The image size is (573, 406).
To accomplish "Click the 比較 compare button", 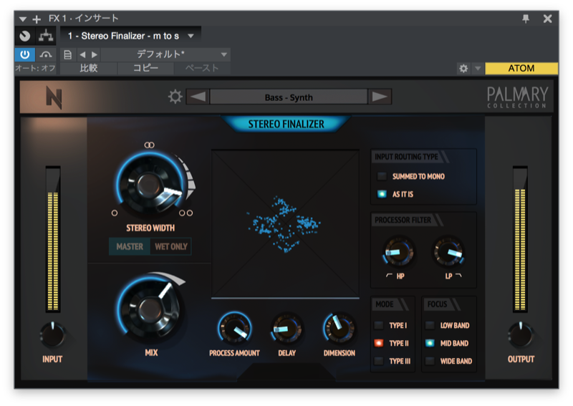I will 89,68.
